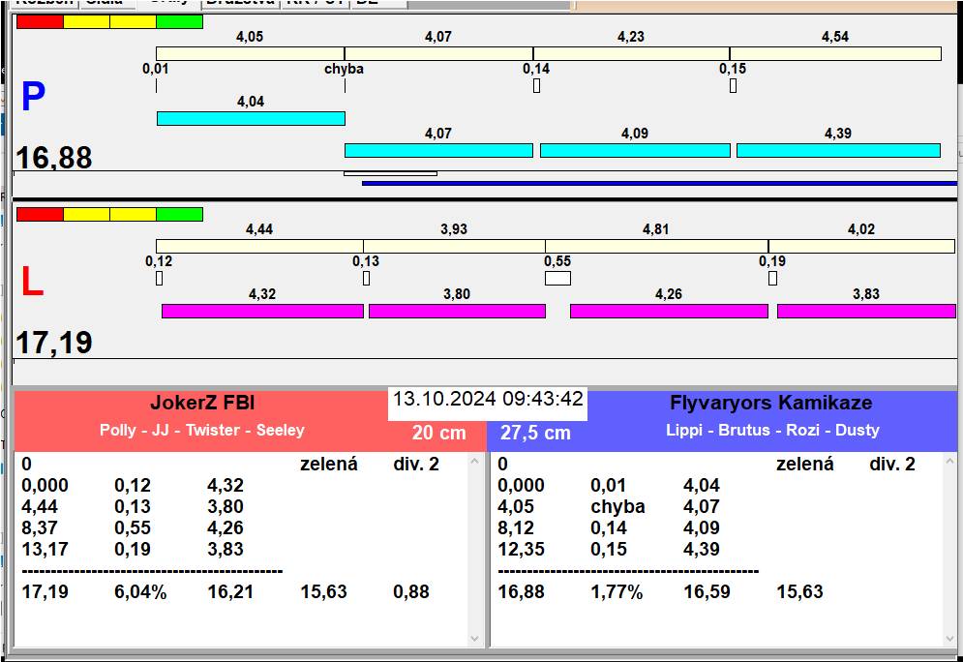Click the magenta 4,26 run bar

(669, 311)
